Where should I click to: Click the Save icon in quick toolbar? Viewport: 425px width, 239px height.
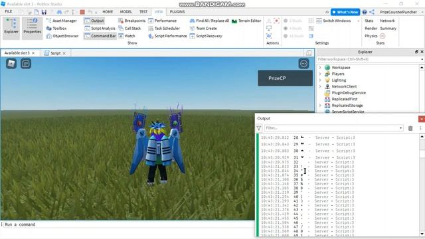coord(44,12)
